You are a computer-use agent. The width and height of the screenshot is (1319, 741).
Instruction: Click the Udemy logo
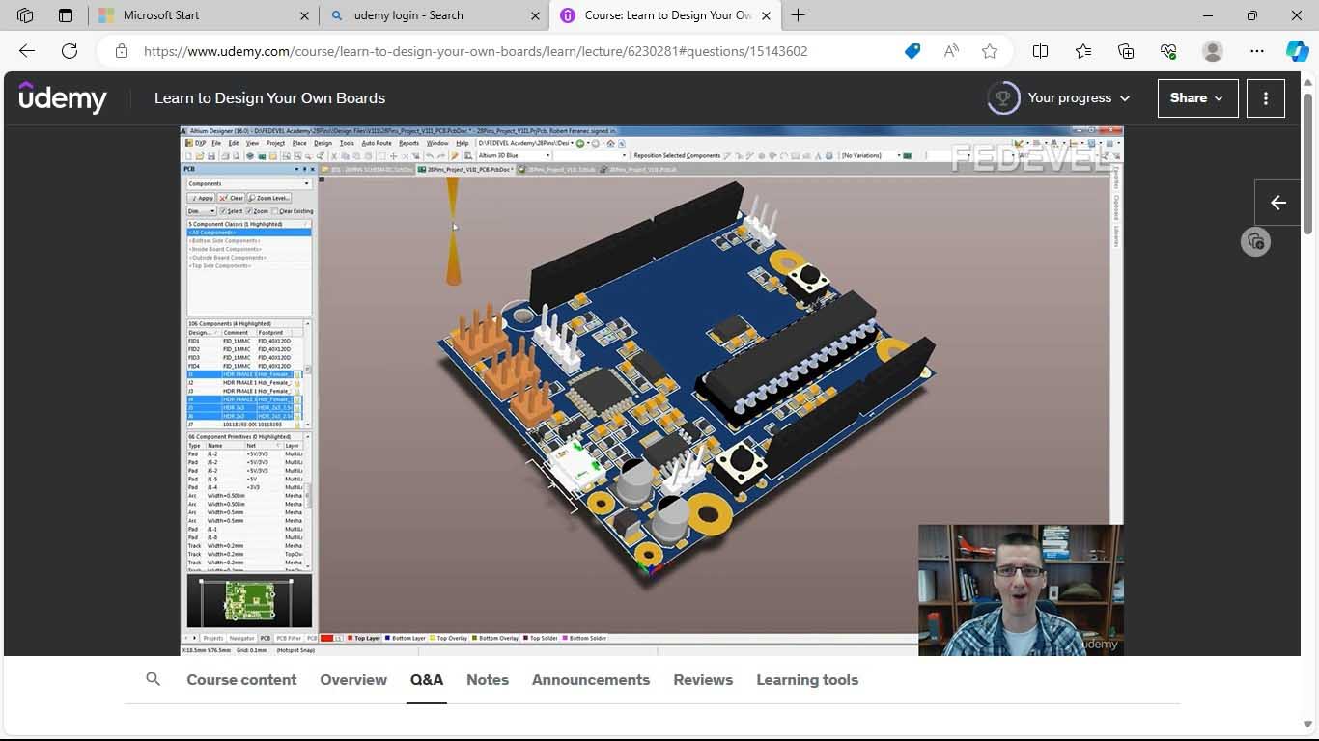[63, 97]
